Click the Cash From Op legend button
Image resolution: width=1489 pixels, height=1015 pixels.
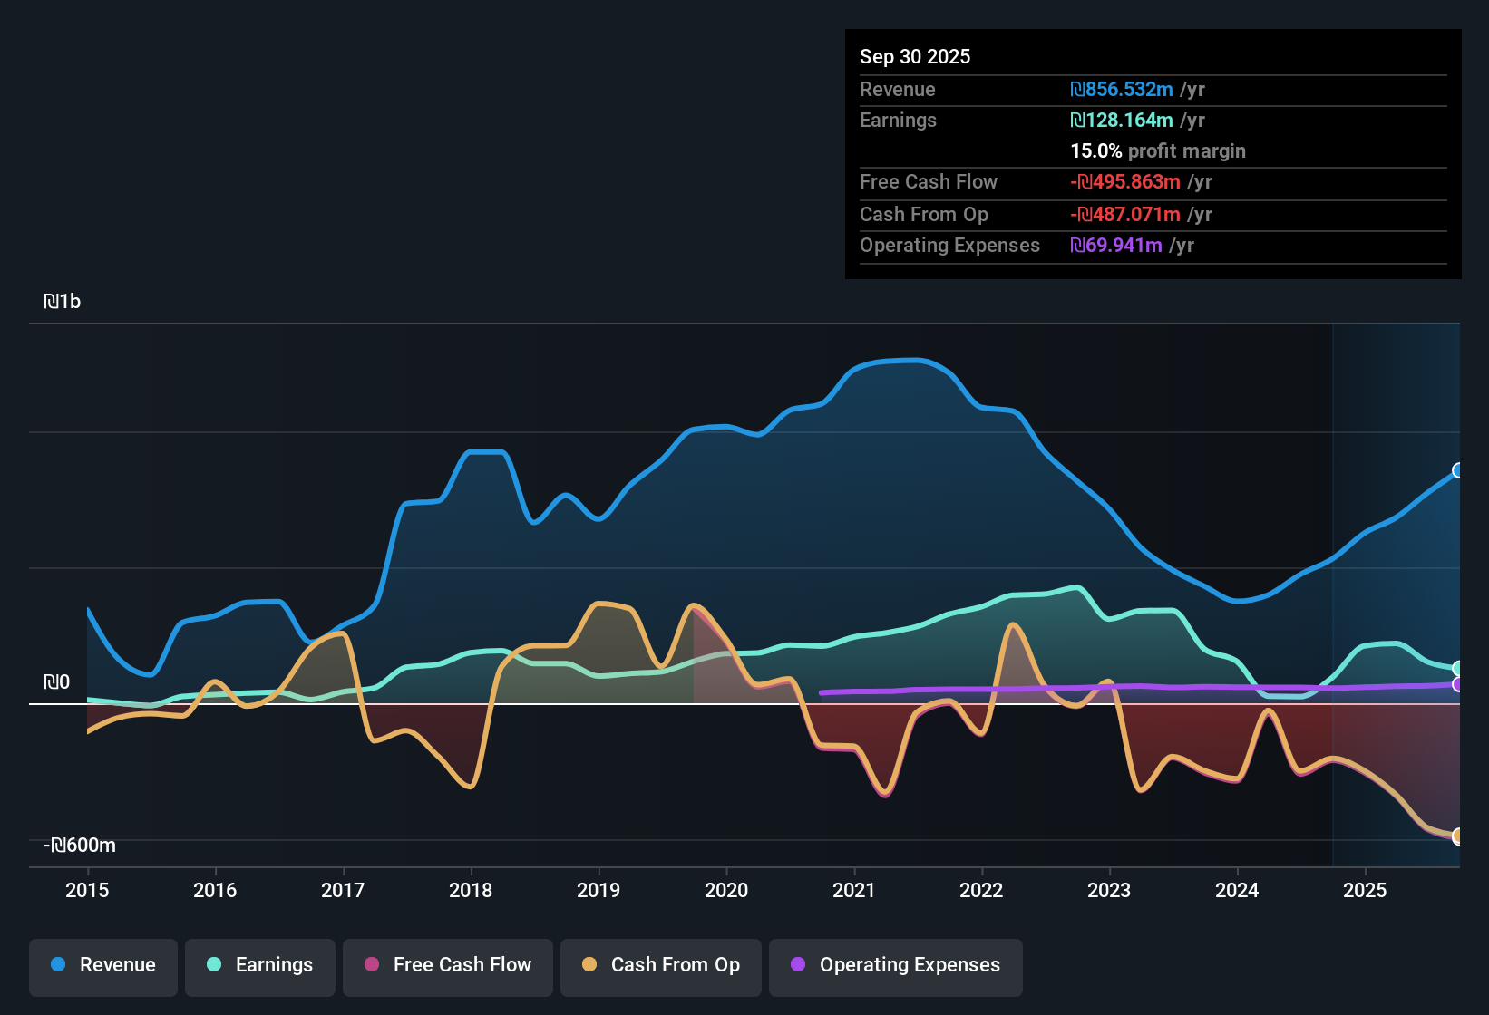click(x=660, y=965)
